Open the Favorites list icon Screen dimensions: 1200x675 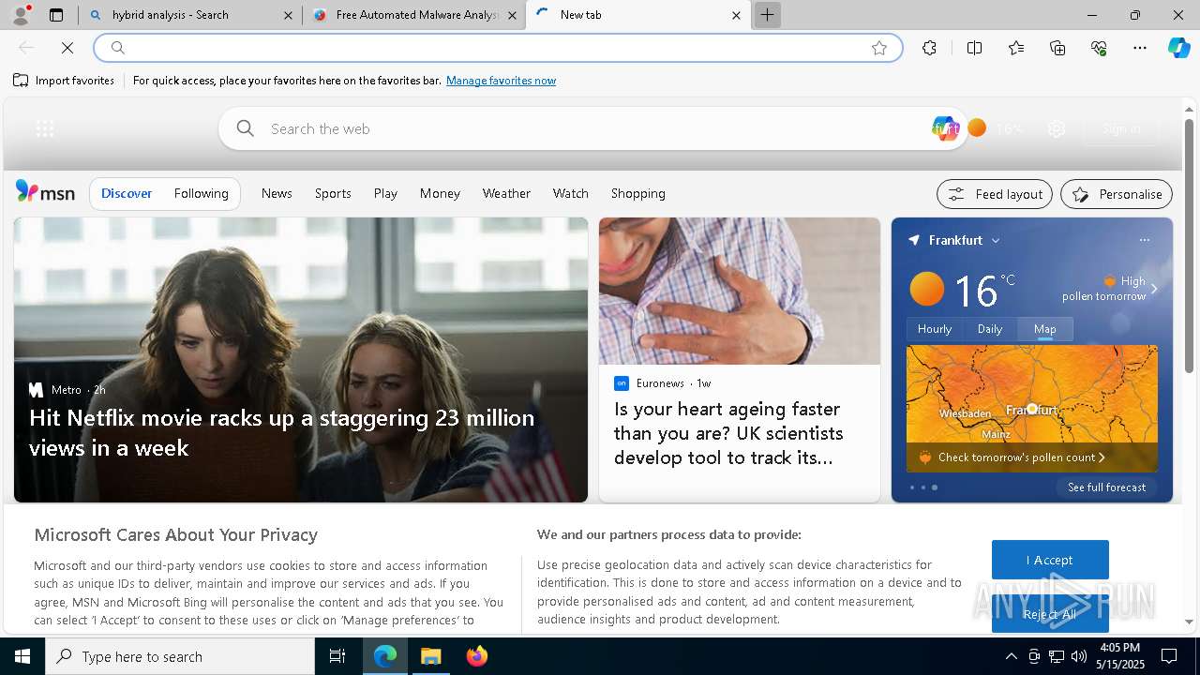coord(1016,48)
